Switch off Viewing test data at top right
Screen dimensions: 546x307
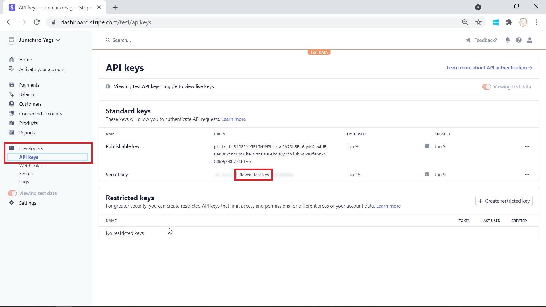tap(487, 87)
